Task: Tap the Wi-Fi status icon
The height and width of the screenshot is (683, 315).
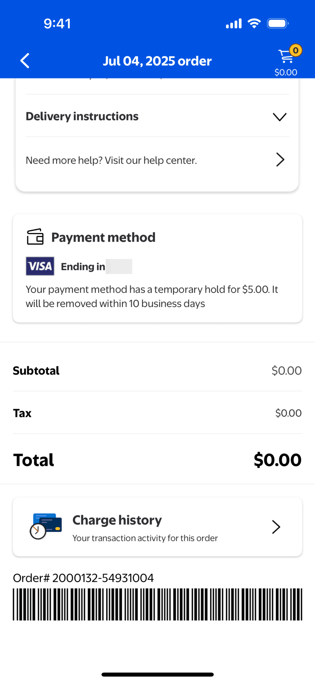Action: pyautogui.click(x=254, y=24)
